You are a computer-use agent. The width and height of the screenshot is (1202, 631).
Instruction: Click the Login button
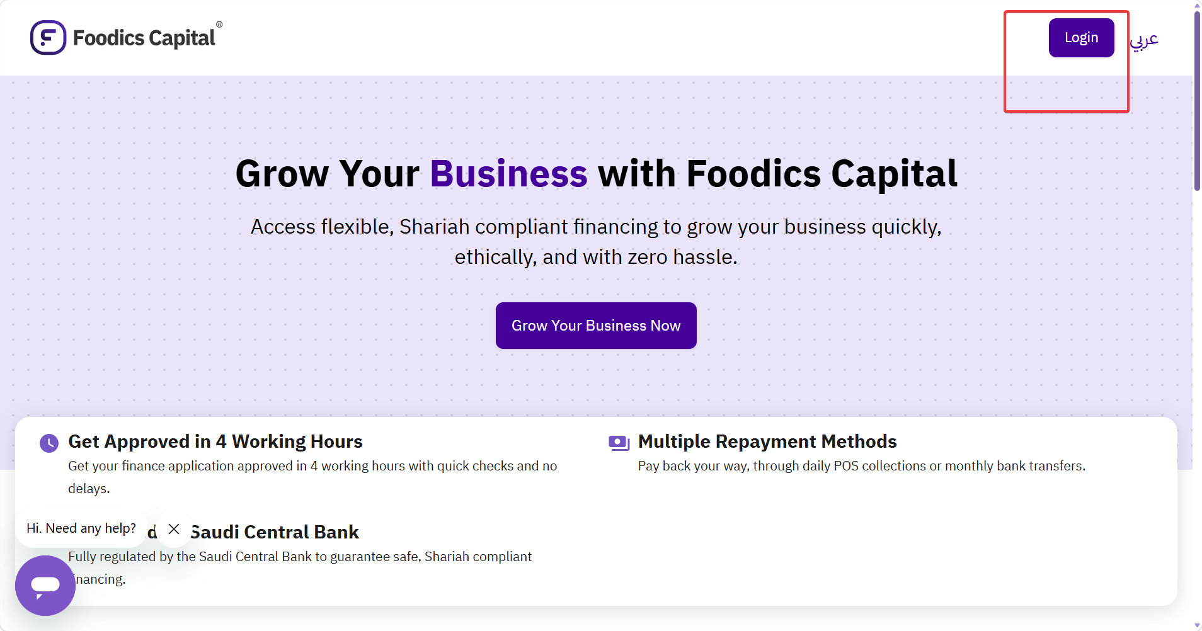(1081, 38)
